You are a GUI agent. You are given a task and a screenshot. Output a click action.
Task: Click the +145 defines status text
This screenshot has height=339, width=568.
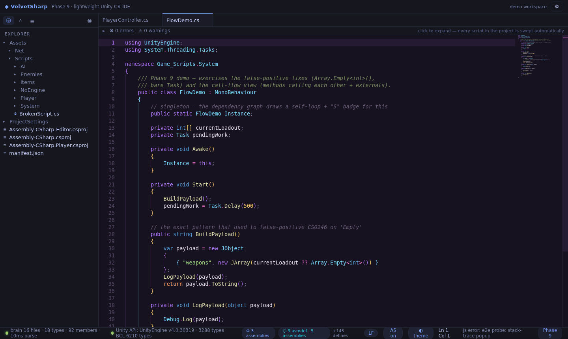tap(340, 333)
